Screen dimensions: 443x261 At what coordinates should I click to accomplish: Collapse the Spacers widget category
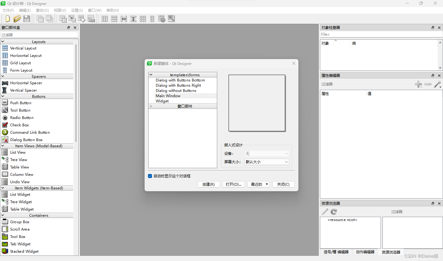coord(3,76)
